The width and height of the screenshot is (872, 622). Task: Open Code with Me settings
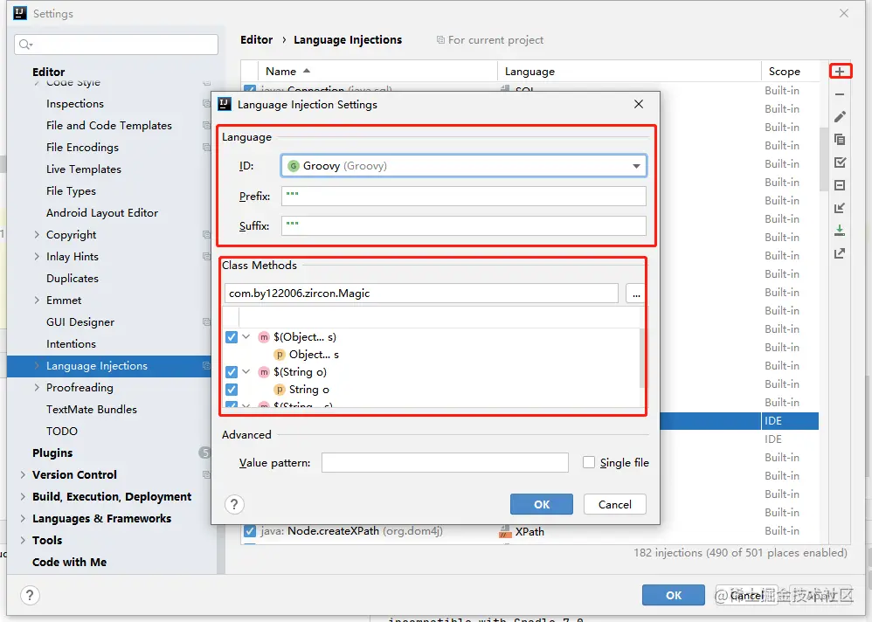70,562
